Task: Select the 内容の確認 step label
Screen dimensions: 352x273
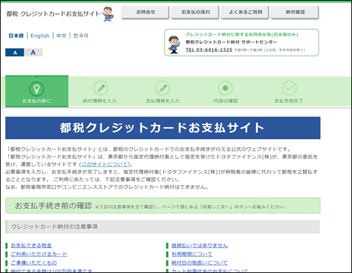Action: (226, 101)
